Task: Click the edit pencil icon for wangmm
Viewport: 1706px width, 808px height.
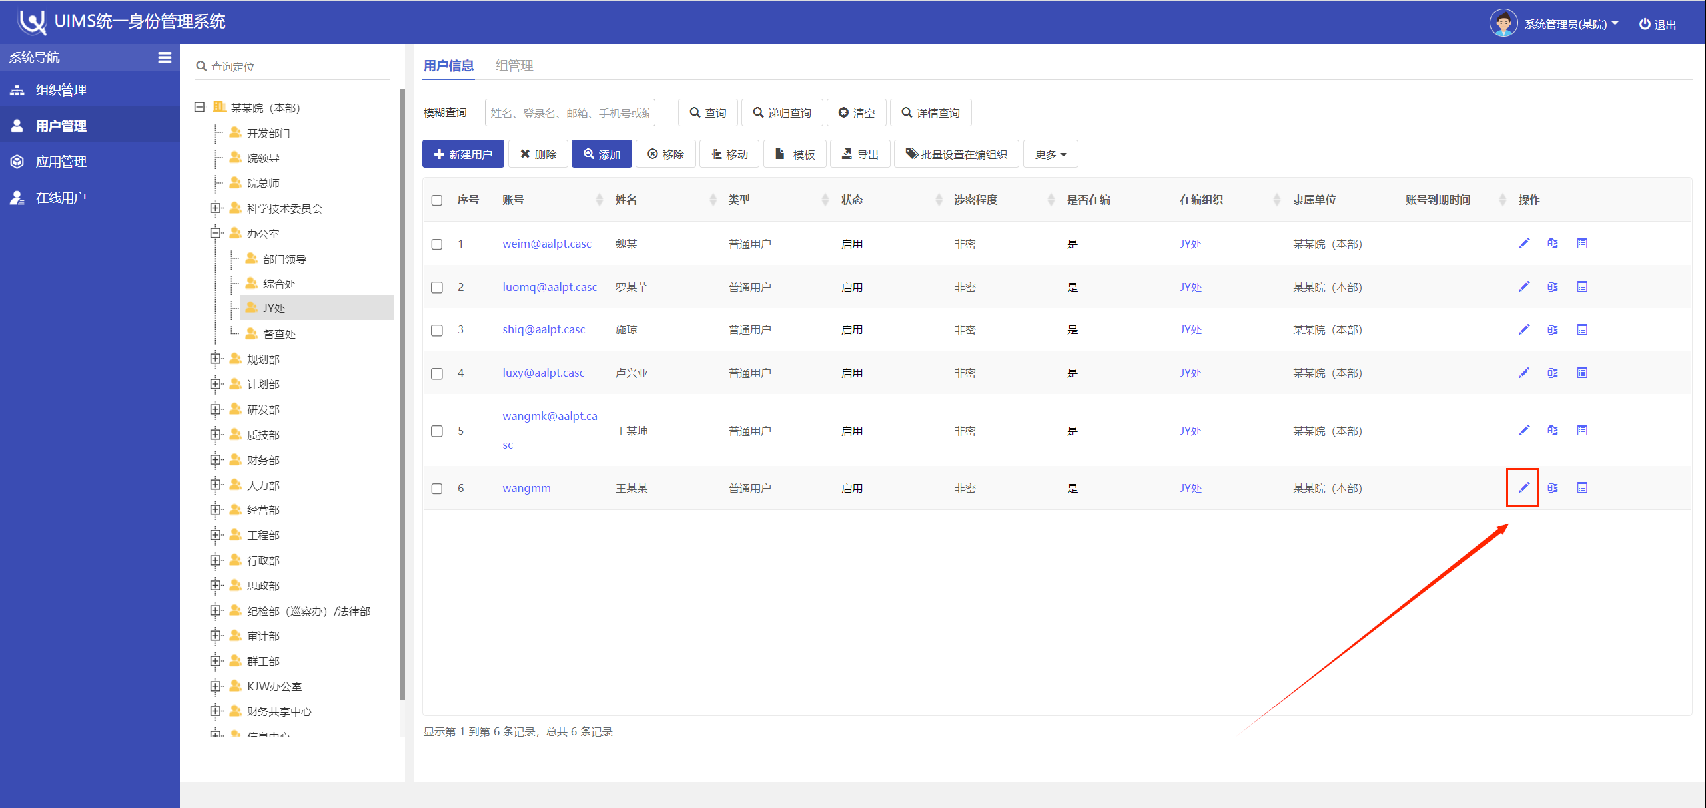Action: click(1523, 488)
